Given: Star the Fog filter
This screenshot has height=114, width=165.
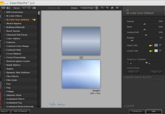Looking at the screenshot, I should [5, 88].
